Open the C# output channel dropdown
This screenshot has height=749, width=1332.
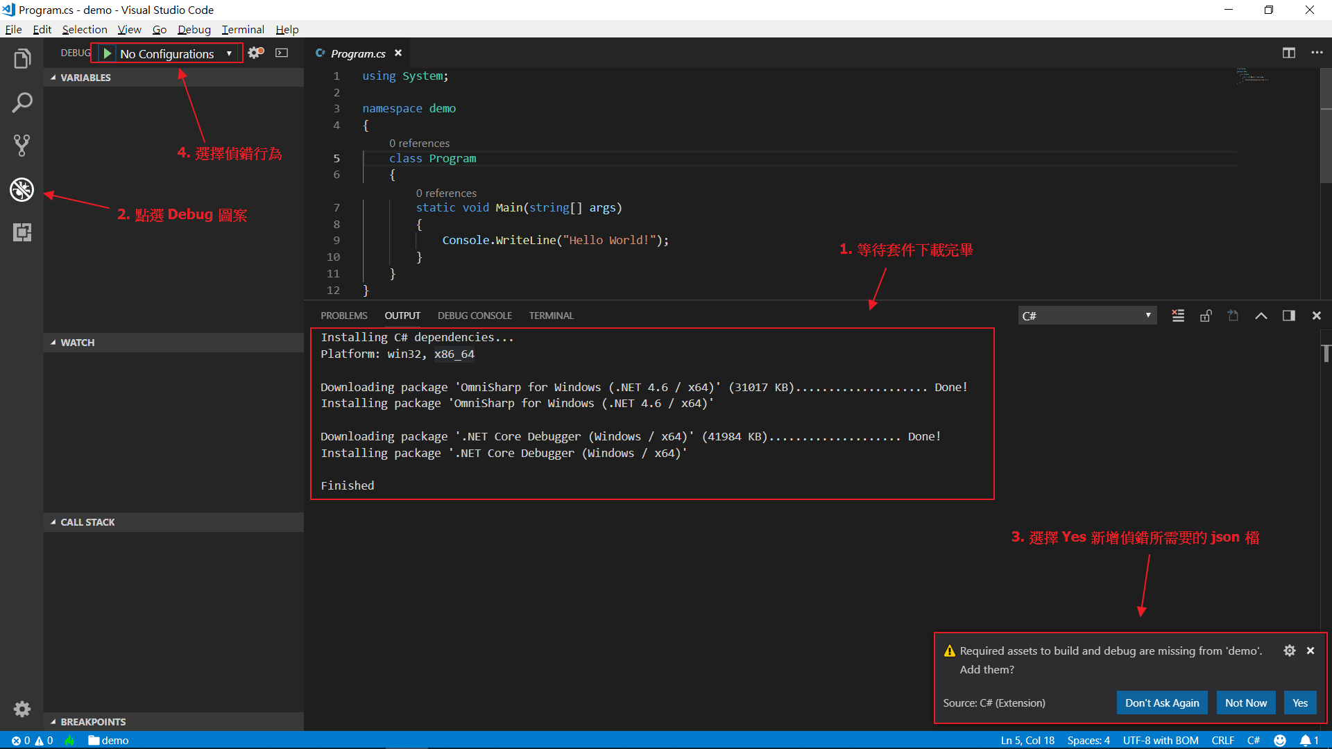[1086, 316]
